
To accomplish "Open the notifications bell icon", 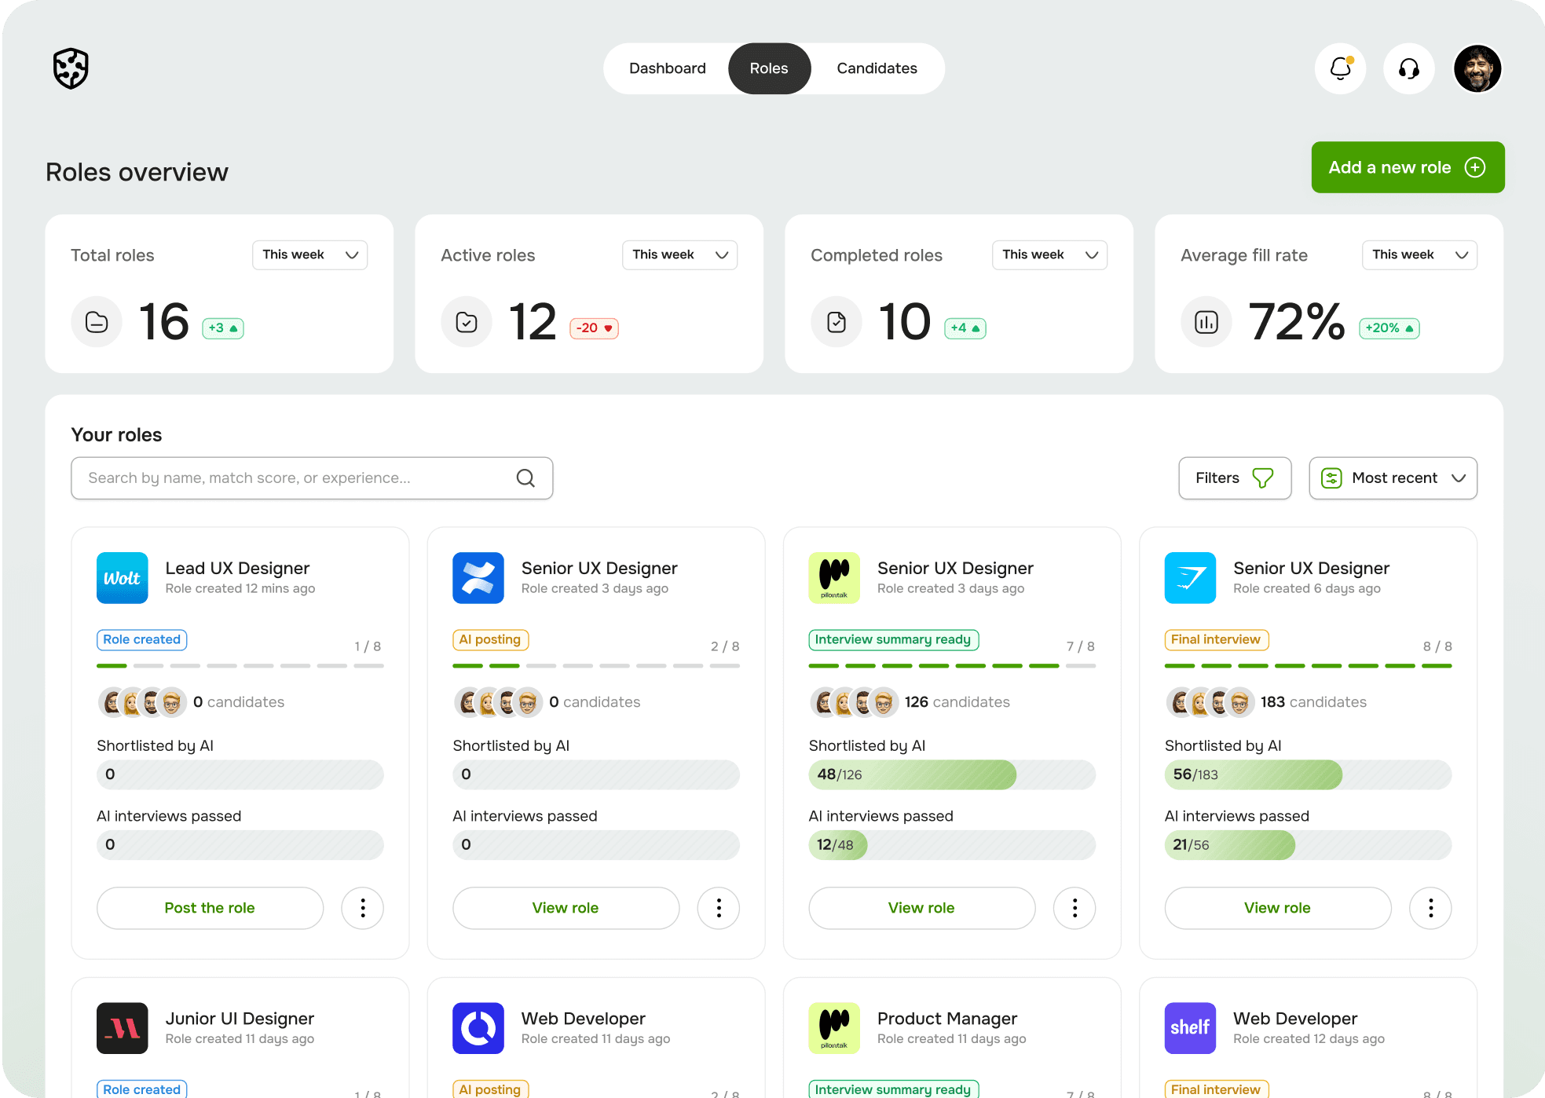I will tap(1340, 68).
